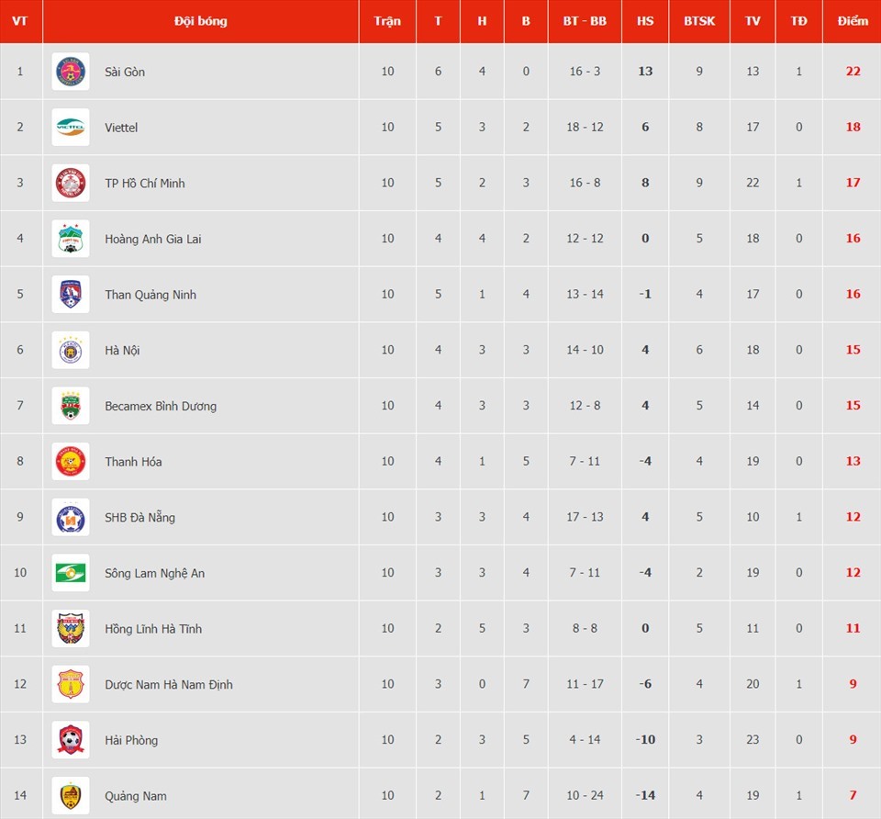Select the Hồng Lĩnh Hà Tĩnh crest
This screenshot has width=881, height=819.
(x=71, y=628)
